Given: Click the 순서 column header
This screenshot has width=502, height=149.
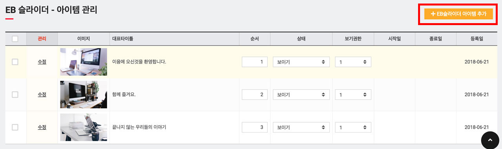Looking at the screenshot, I should pos(255,39).
